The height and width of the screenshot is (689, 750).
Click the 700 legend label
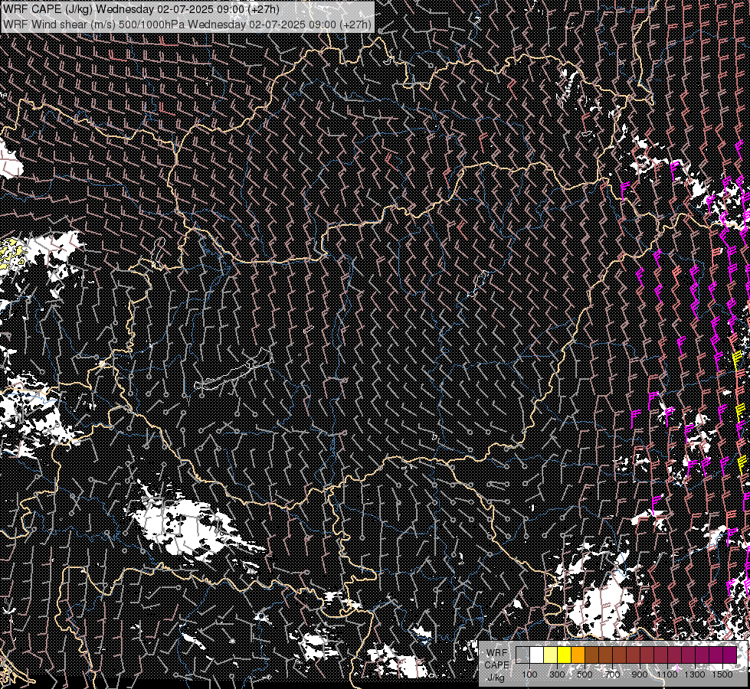(612, 674)
